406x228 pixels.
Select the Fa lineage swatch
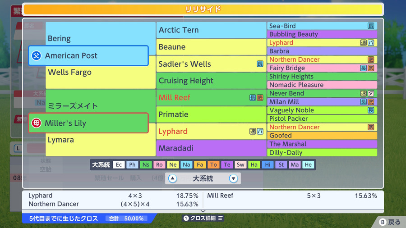click(x=200, y=164)
